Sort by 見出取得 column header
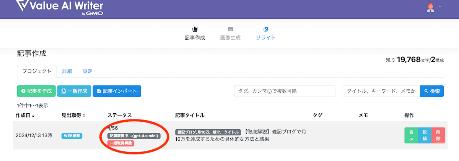Screen dimensions: 459x161 tap(73, 115)
